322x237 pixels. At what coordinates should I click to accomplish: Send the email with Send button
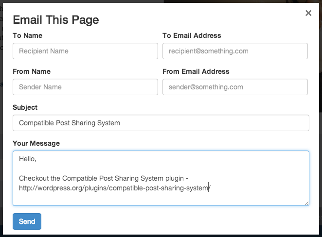[x=27, y=221]
